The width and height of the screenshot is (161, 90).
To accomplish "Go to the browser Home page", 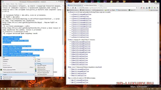I will pos(75,8).
